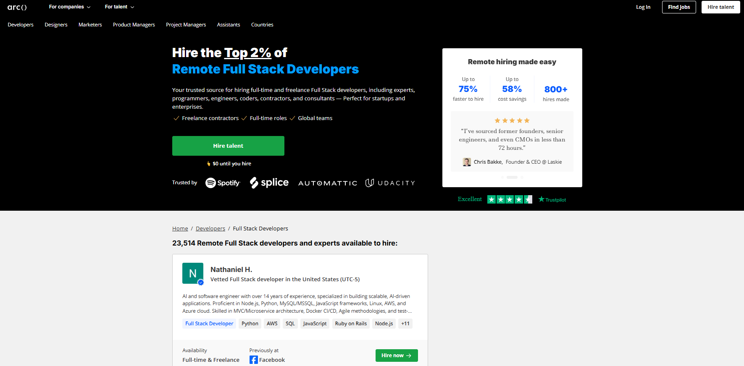Click the Splice logo
This screenshot has width=744, height=366.
pos(269,183)
